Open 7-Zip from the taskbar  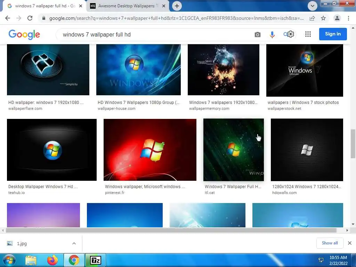[x=95, y=260]
